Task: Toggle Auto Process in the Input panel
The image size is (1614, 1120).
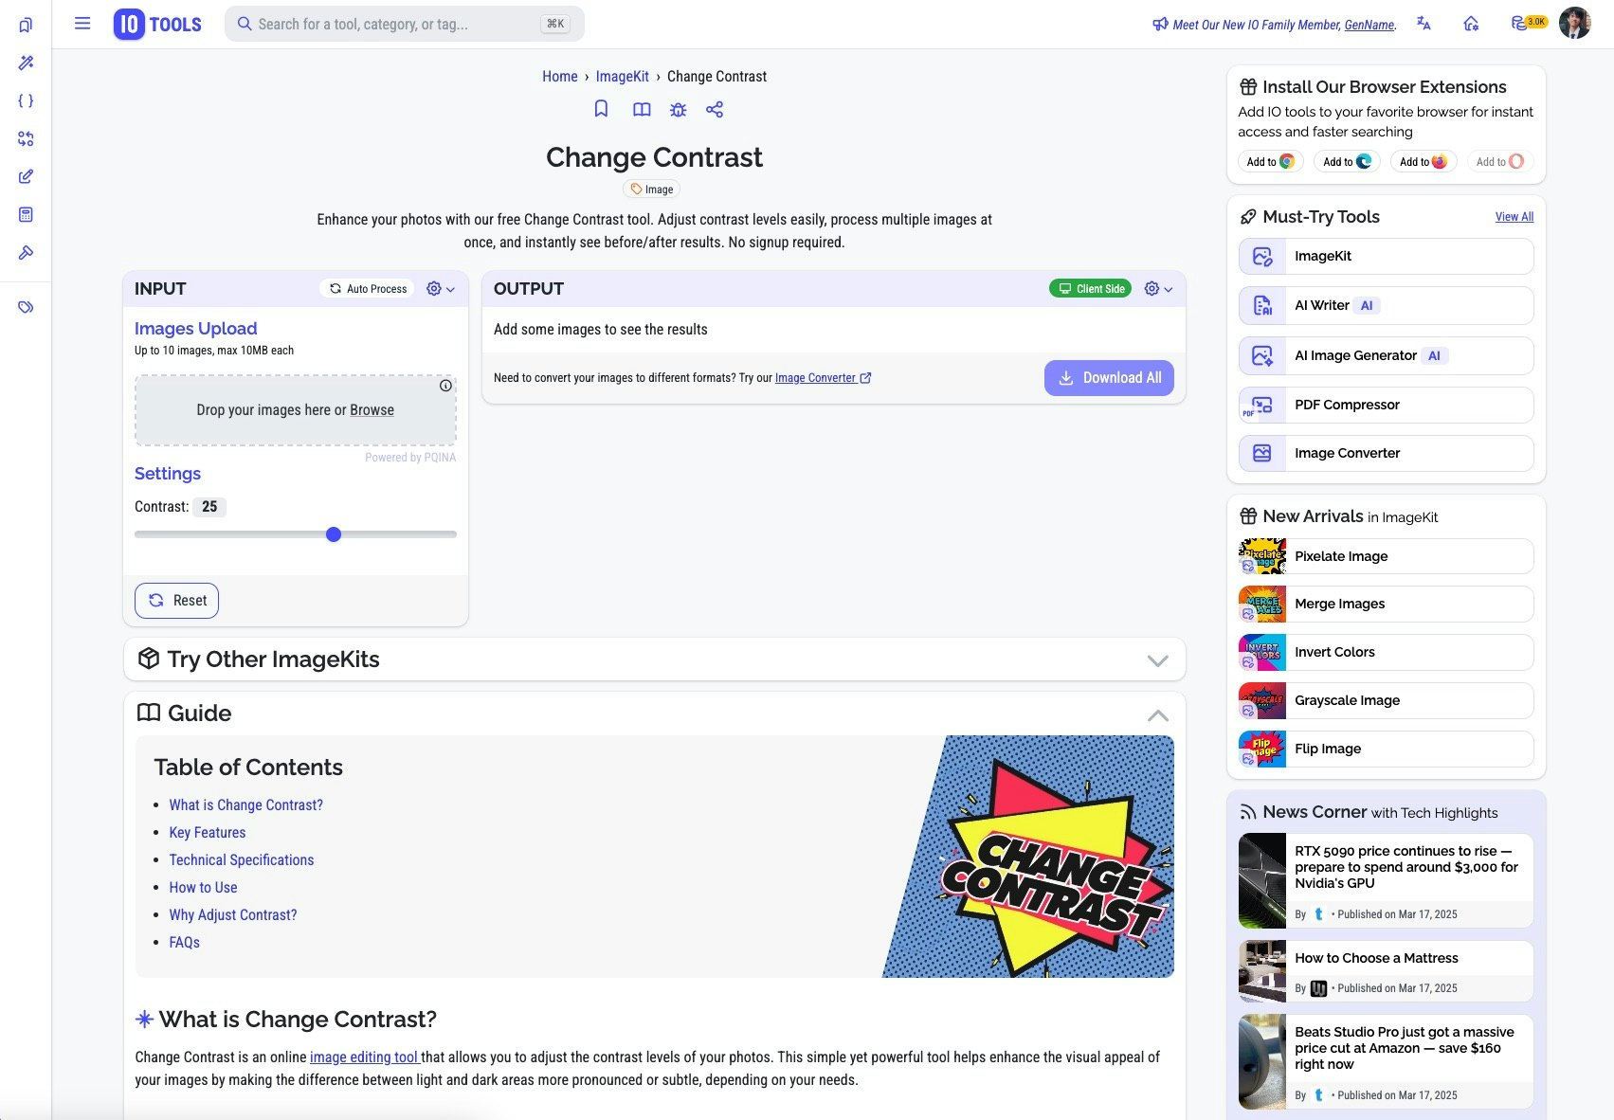Action: click(368, 289)
